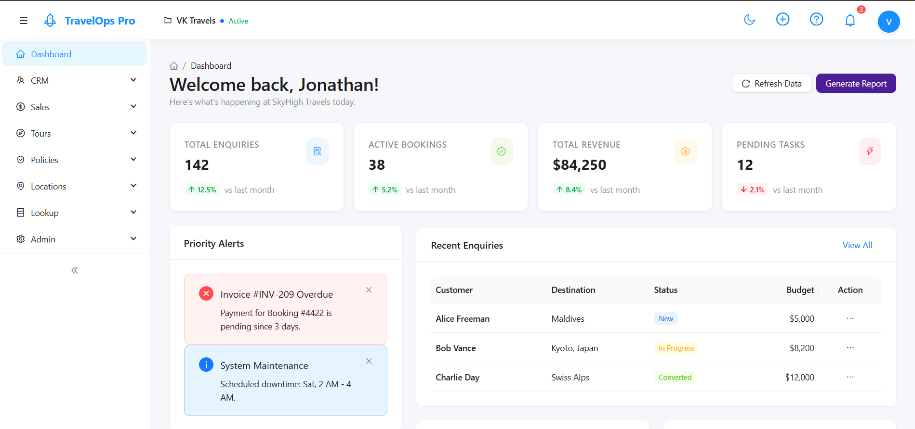This screenshot has height=429, width=915.
Task: Open the hamburger menu icon
Action: [23, 21]
